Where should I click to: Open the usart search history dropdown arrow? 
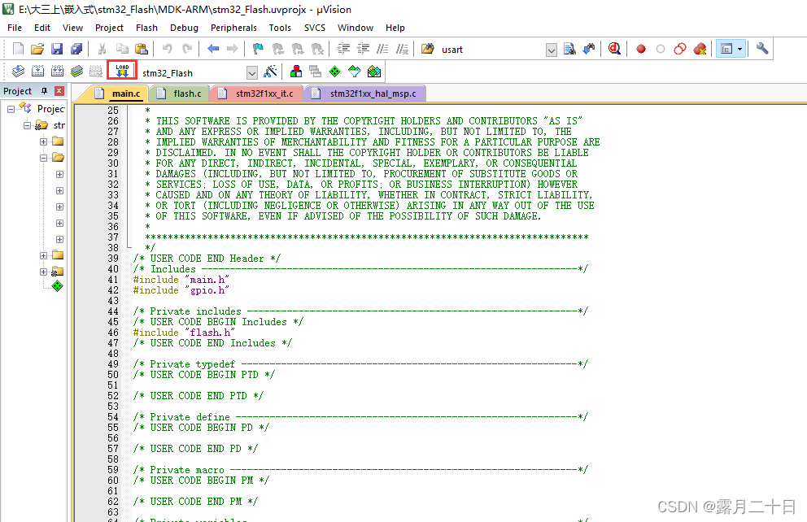(552, 50)
